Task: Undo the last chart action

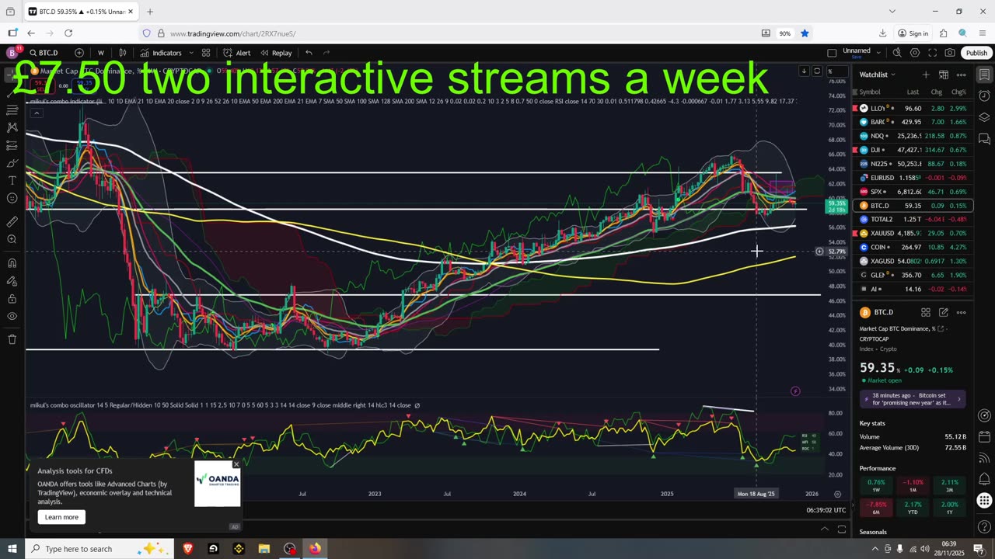Action: (309, 53)
